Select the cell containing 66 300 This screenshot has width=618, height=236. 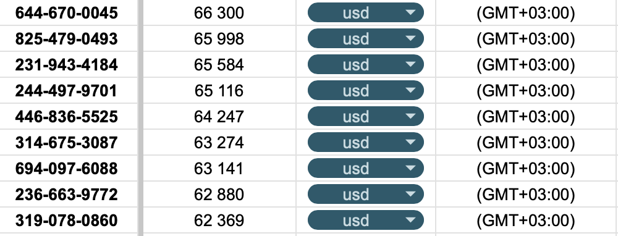pos(219,12)
